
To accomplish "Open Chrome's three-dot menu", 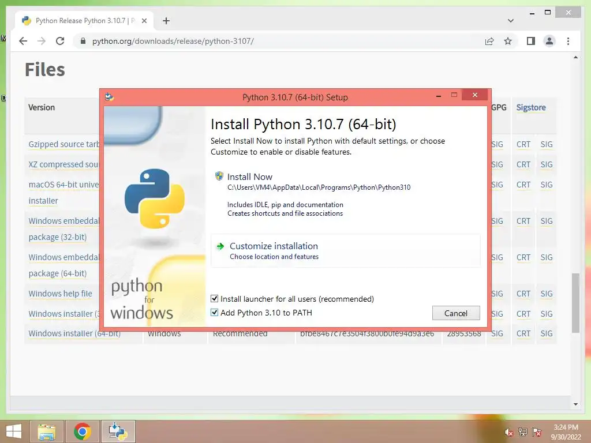I will (x=568, y=41).
